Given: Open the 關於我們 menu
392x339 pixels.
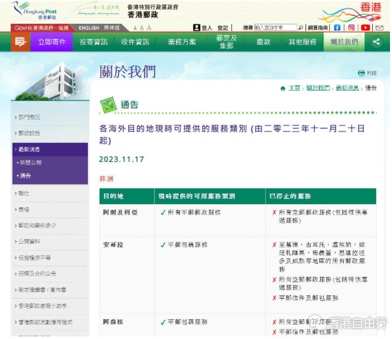Looking at the screenshot, I should (x=344, y=42).
